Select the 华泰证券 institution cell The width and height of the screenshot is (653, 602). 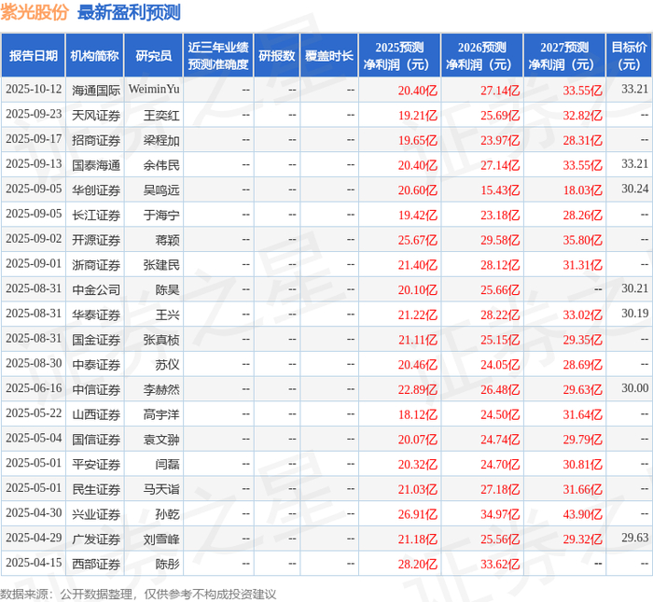96,315
